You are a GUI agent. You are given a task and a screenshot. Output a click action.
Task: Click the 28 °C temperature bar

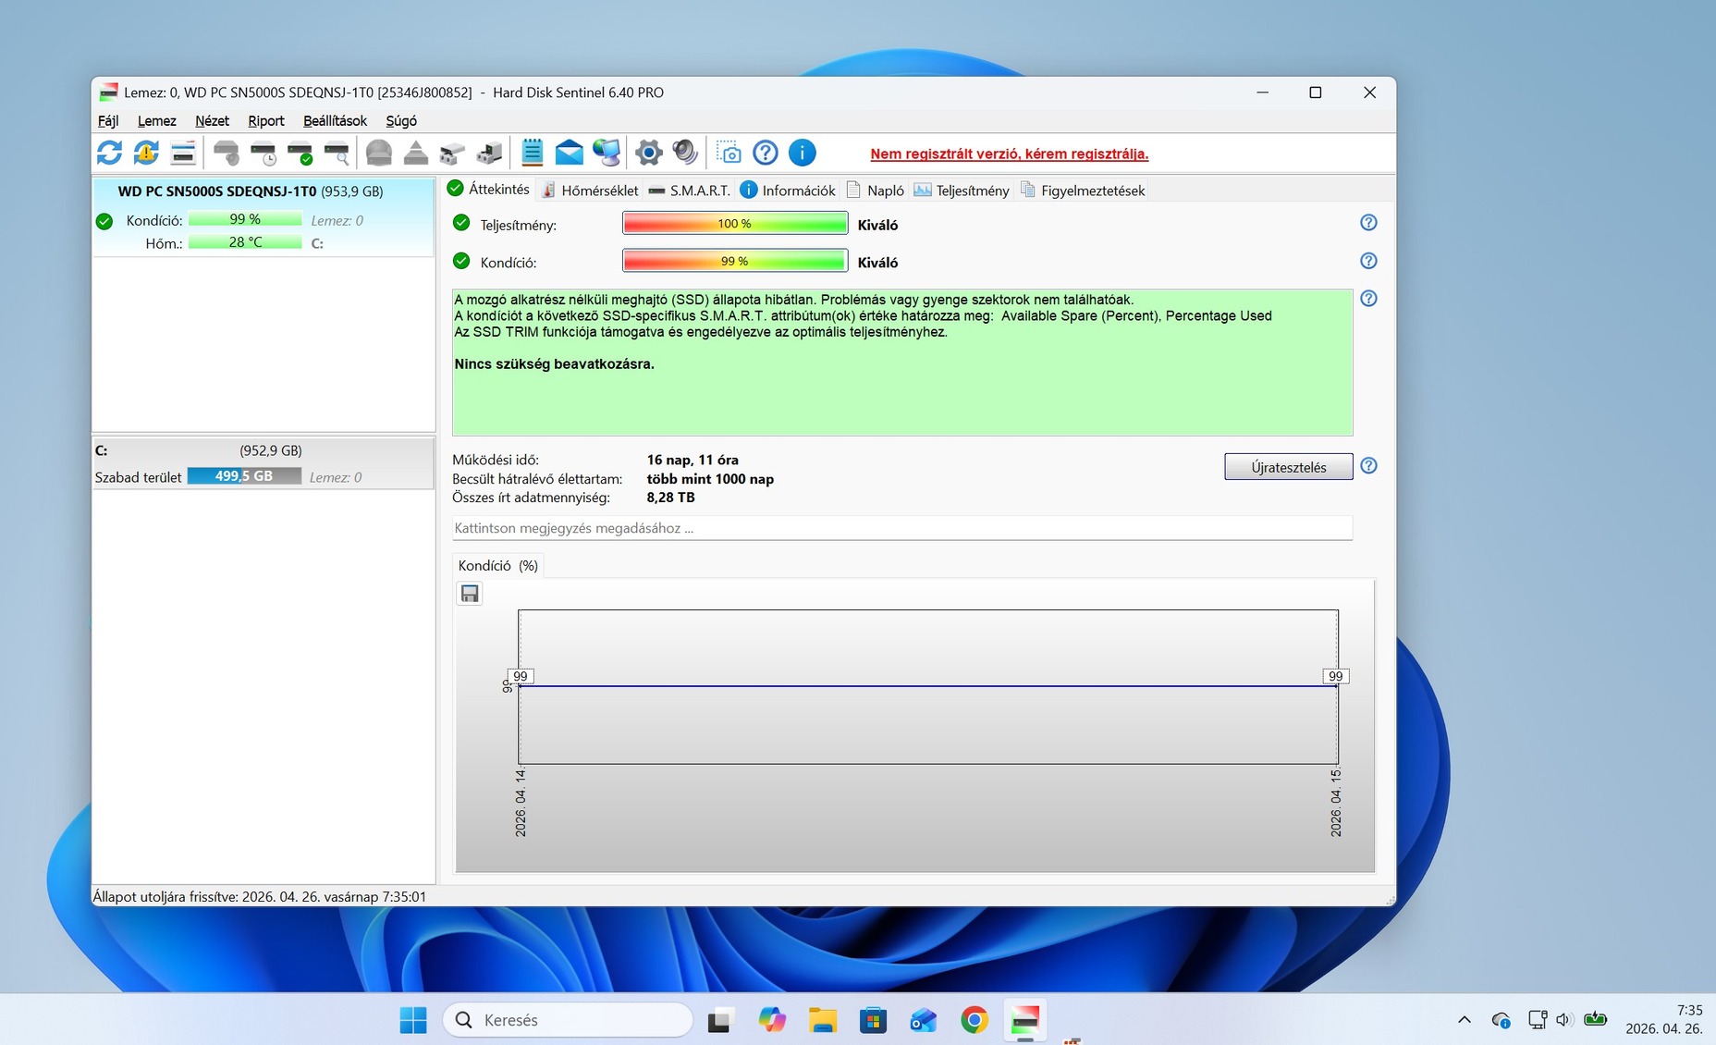coord(245,242)
